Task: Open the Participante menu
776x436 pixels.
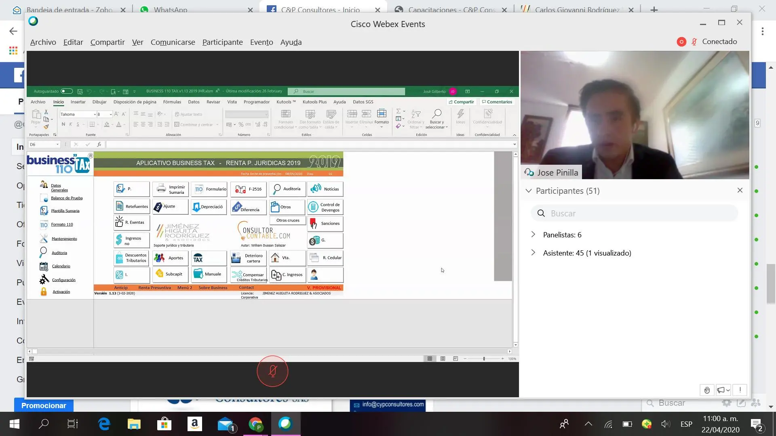Action: [222, 42]
